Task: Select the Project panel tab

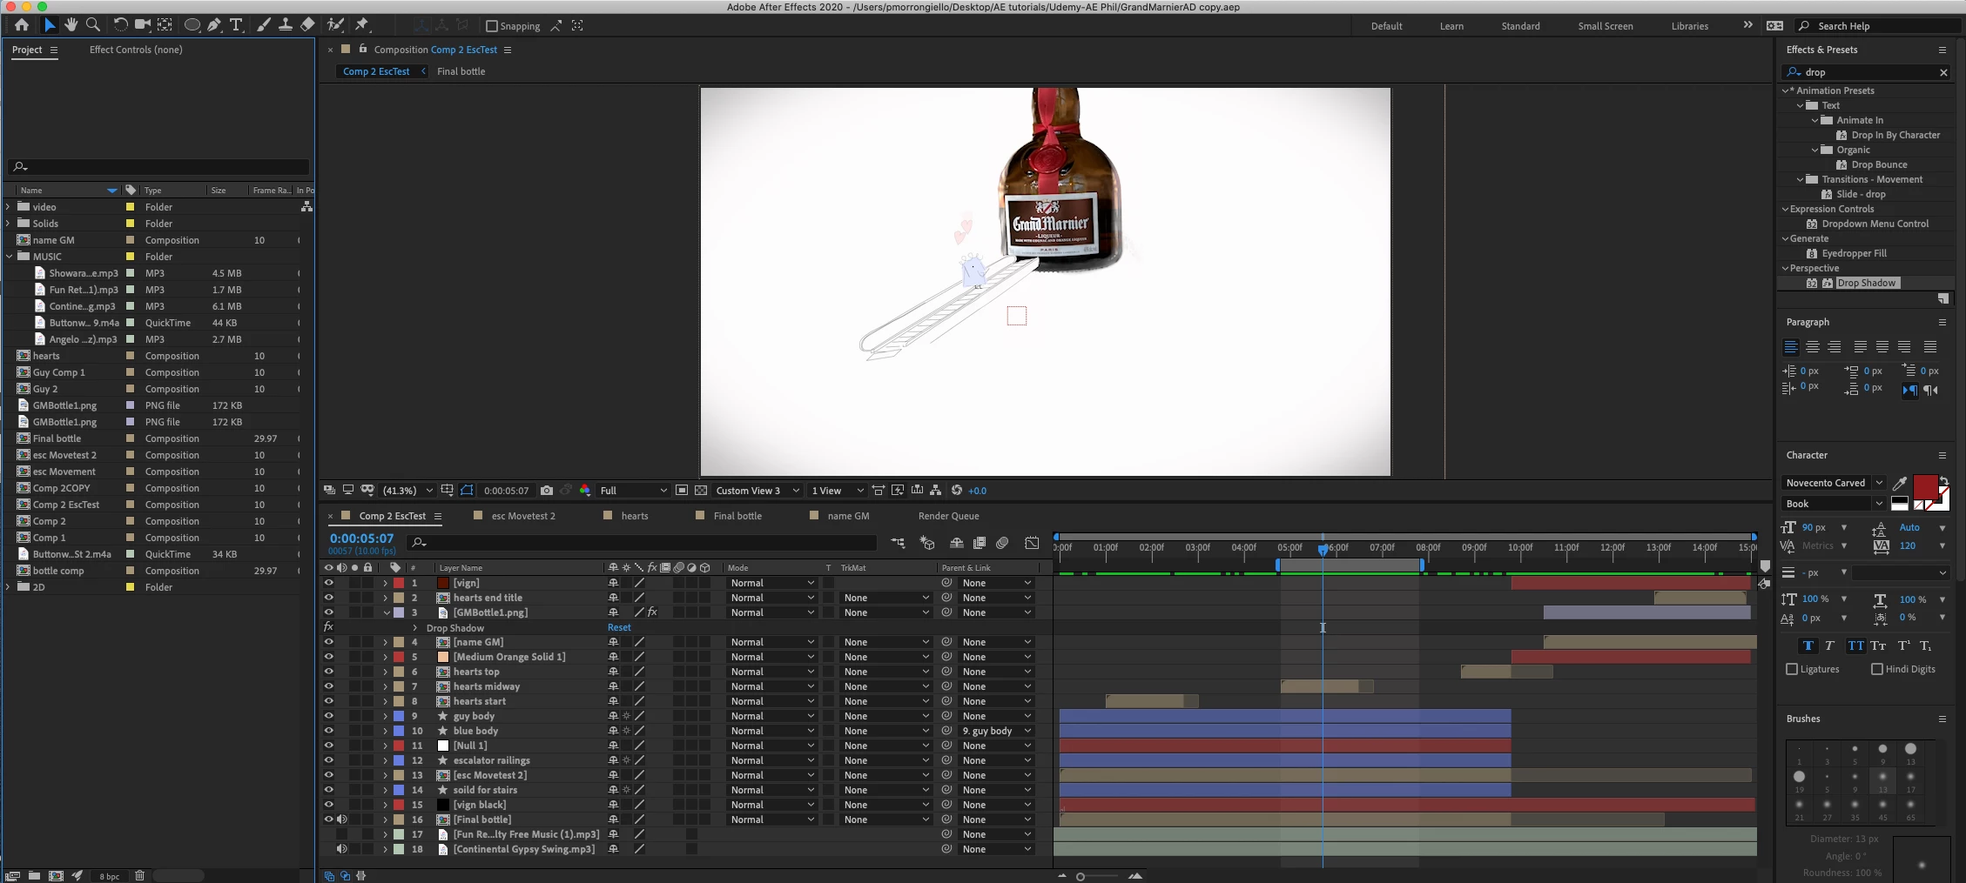Action: point(27,50)
